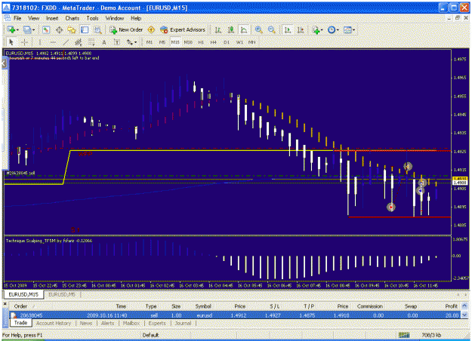The height and width of the screenshot is (341, 472).
Task: Toggle the Expert Advisors button
Action: tap(183, 29)
